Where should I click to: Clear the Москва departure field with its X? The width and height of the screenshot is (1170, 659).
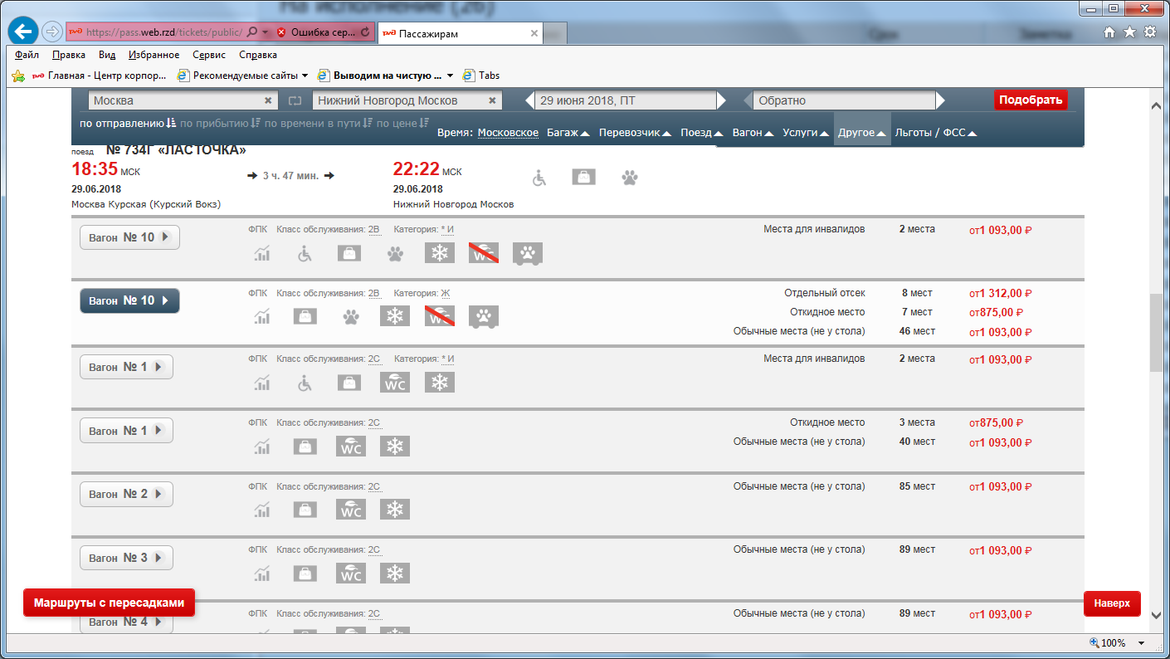click(268, 100)
